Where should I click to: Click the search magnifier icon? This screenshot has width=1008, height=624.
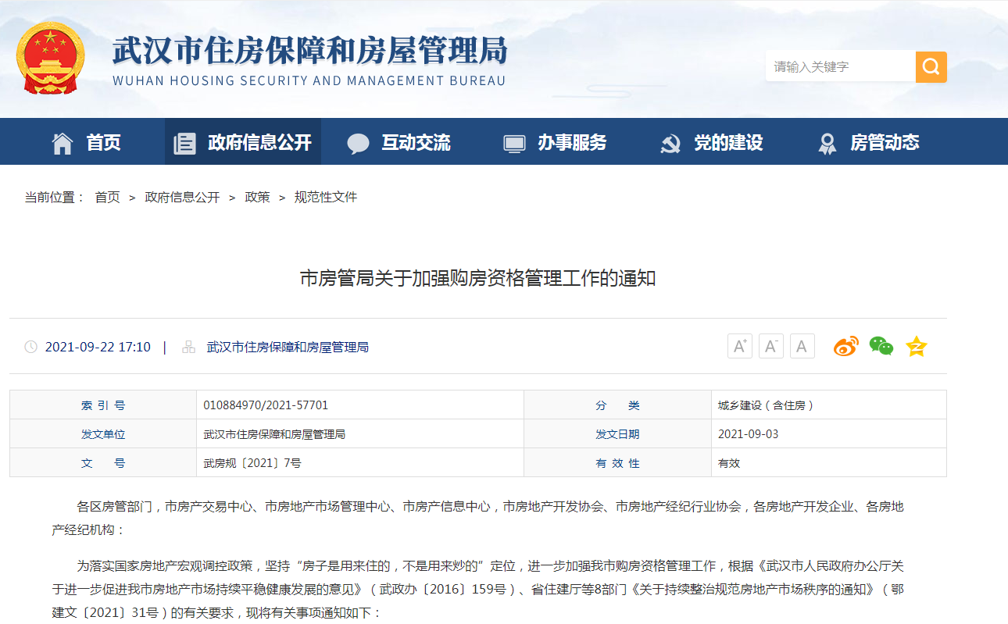coord(931,66)
